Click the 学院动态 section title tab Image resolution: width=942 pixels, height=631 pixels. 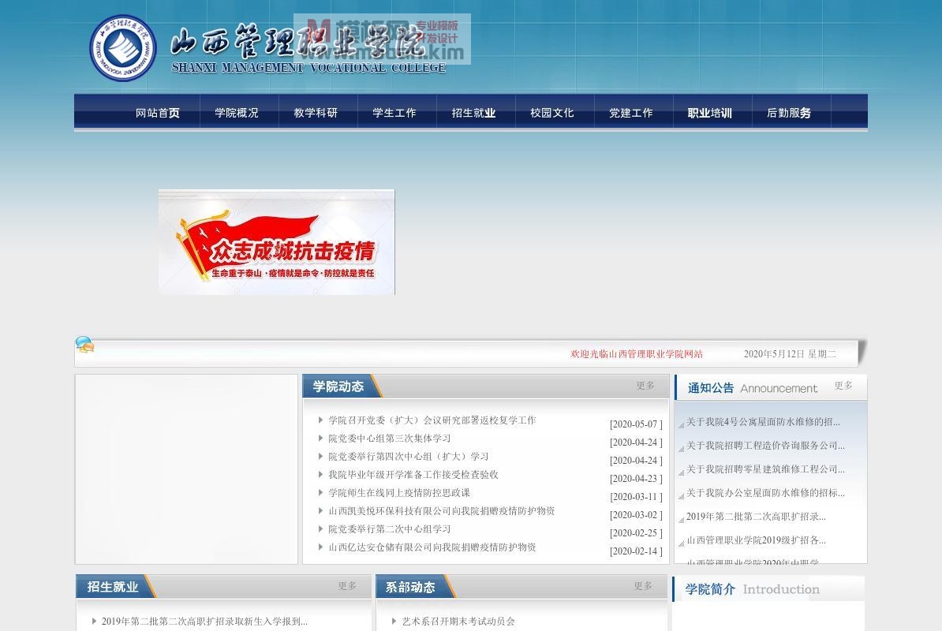coord(338,386)
